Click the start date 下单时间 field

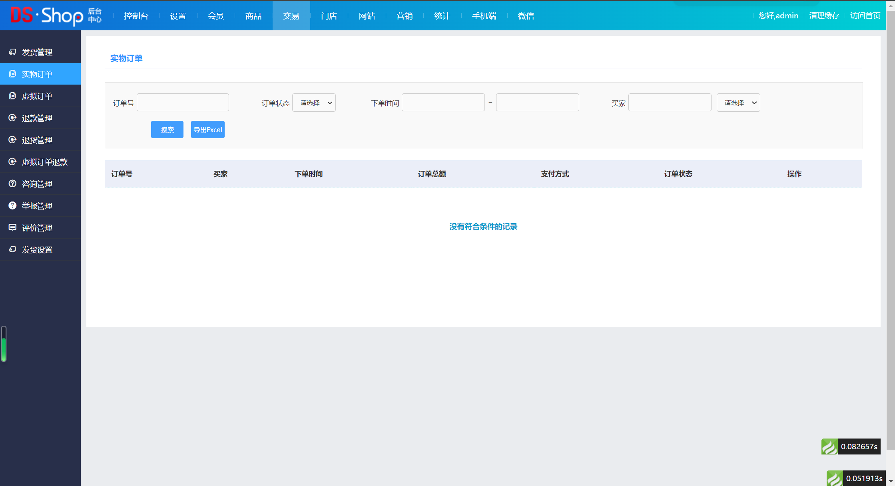pos(443,103)
